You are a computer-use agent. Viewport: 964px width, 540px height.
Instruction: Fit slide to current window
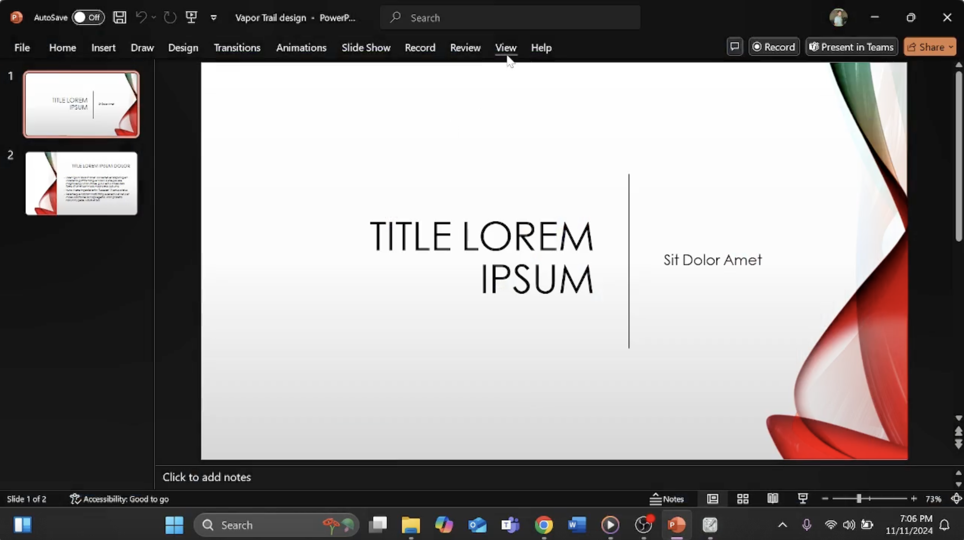coord(956,499)
